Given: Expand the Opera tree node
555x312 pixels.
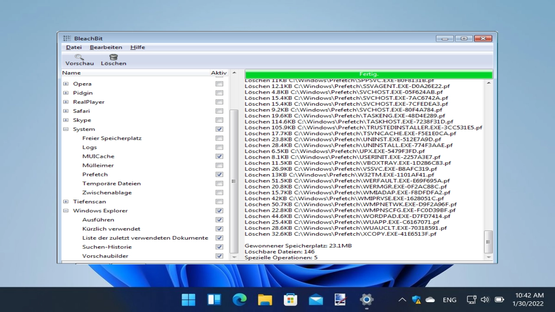Looking at the screenshot, I should [65, 84].
